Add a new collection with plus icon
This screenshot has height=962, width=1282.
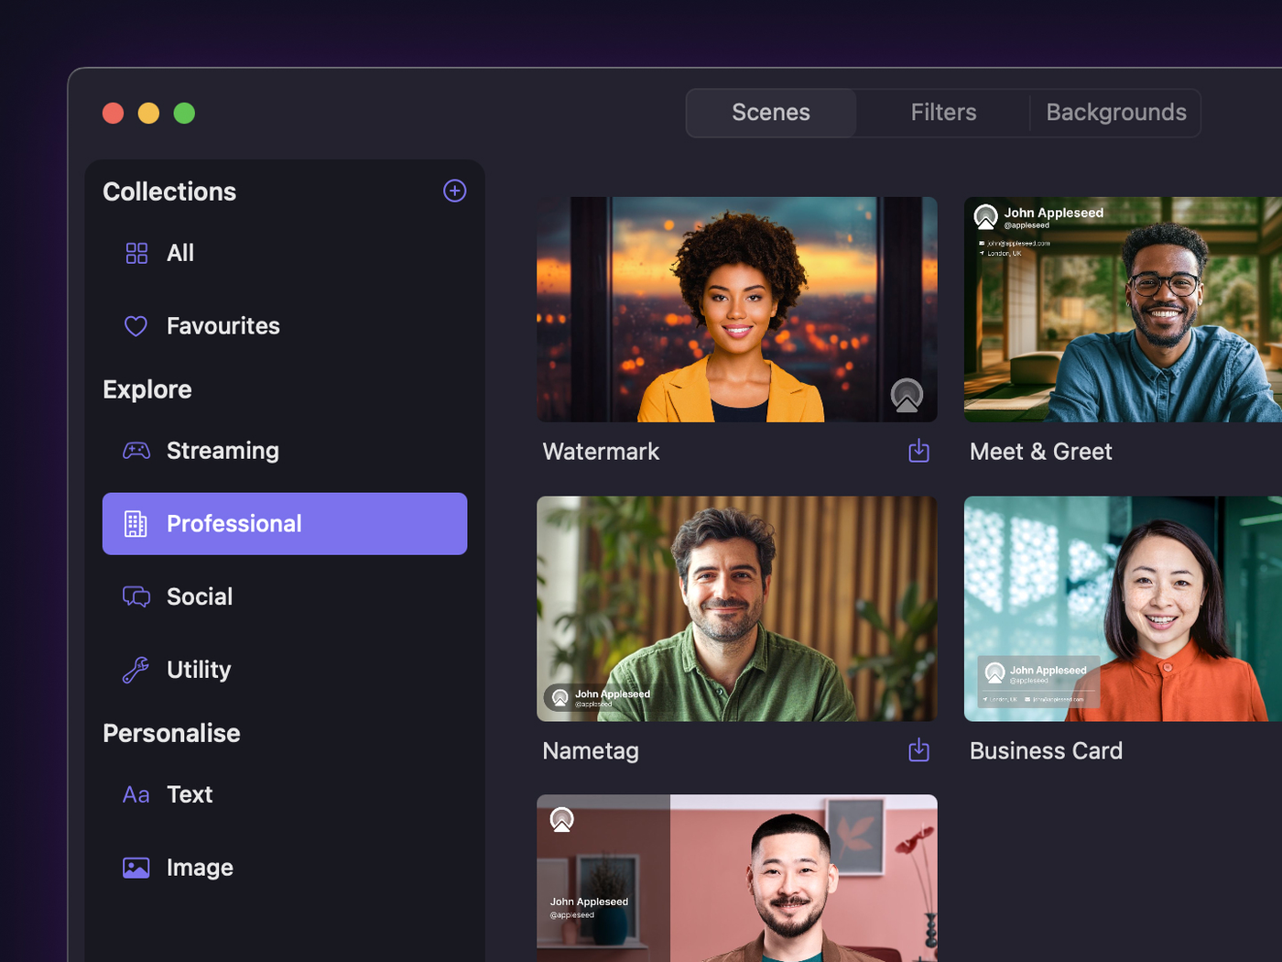pyautogui.click(x=454, y=191)
